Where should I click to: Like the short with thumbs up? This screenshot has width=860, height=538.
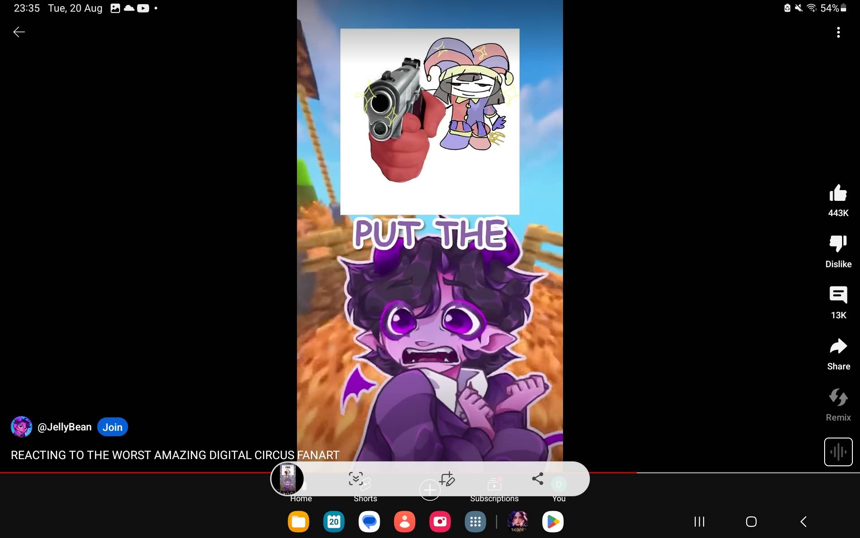pos(838,193)
